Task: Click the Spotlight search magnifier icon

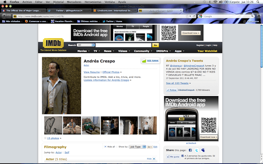Action: (x=258, y=2)
